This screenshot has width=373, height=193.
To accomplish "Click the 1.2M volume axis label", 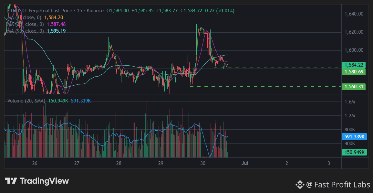I will pyautogui.click(x=350, y=116).
